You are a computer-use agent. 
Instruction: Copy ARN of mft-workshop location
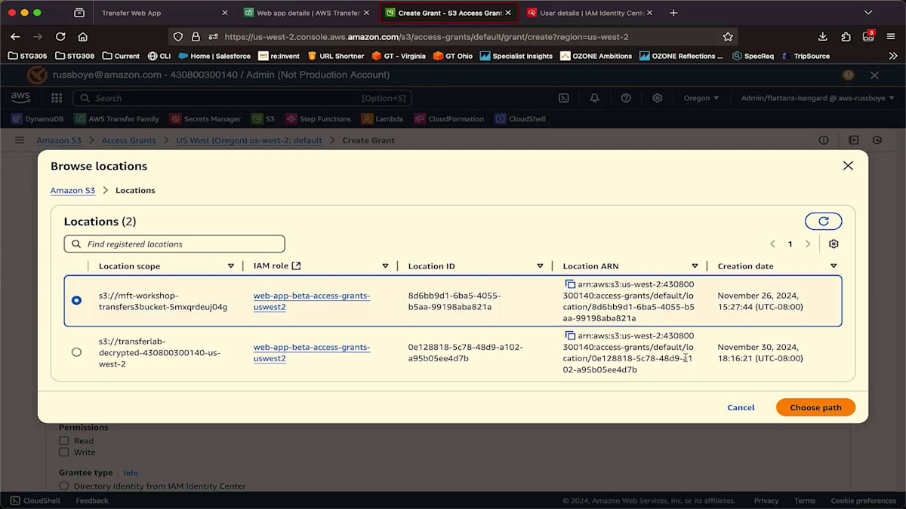coord(570,284)
